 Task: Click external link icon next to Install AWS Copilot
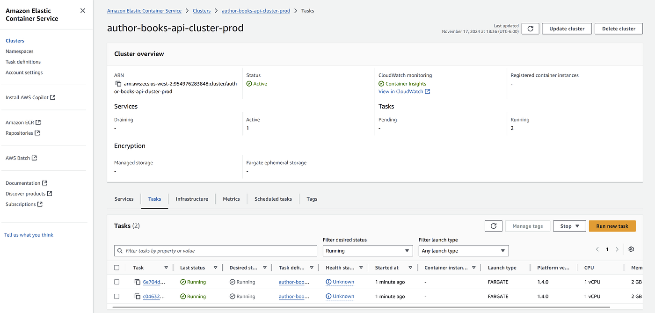tap(53, 97)
